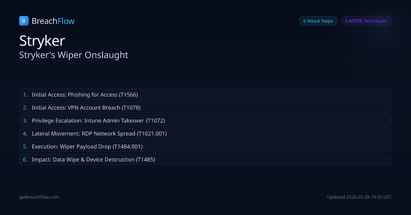Visit the getbreachflow.com link

point(39,197)
